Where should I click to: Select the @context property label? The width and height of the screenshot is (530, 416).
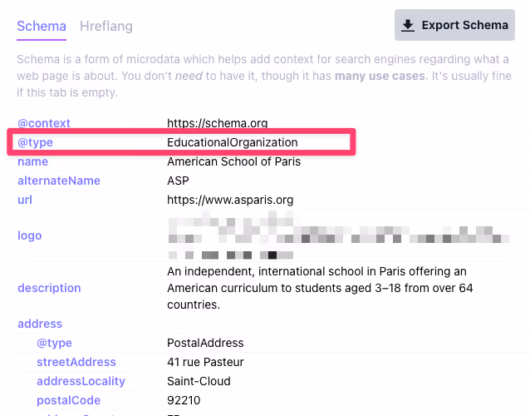tap(44, 123)
